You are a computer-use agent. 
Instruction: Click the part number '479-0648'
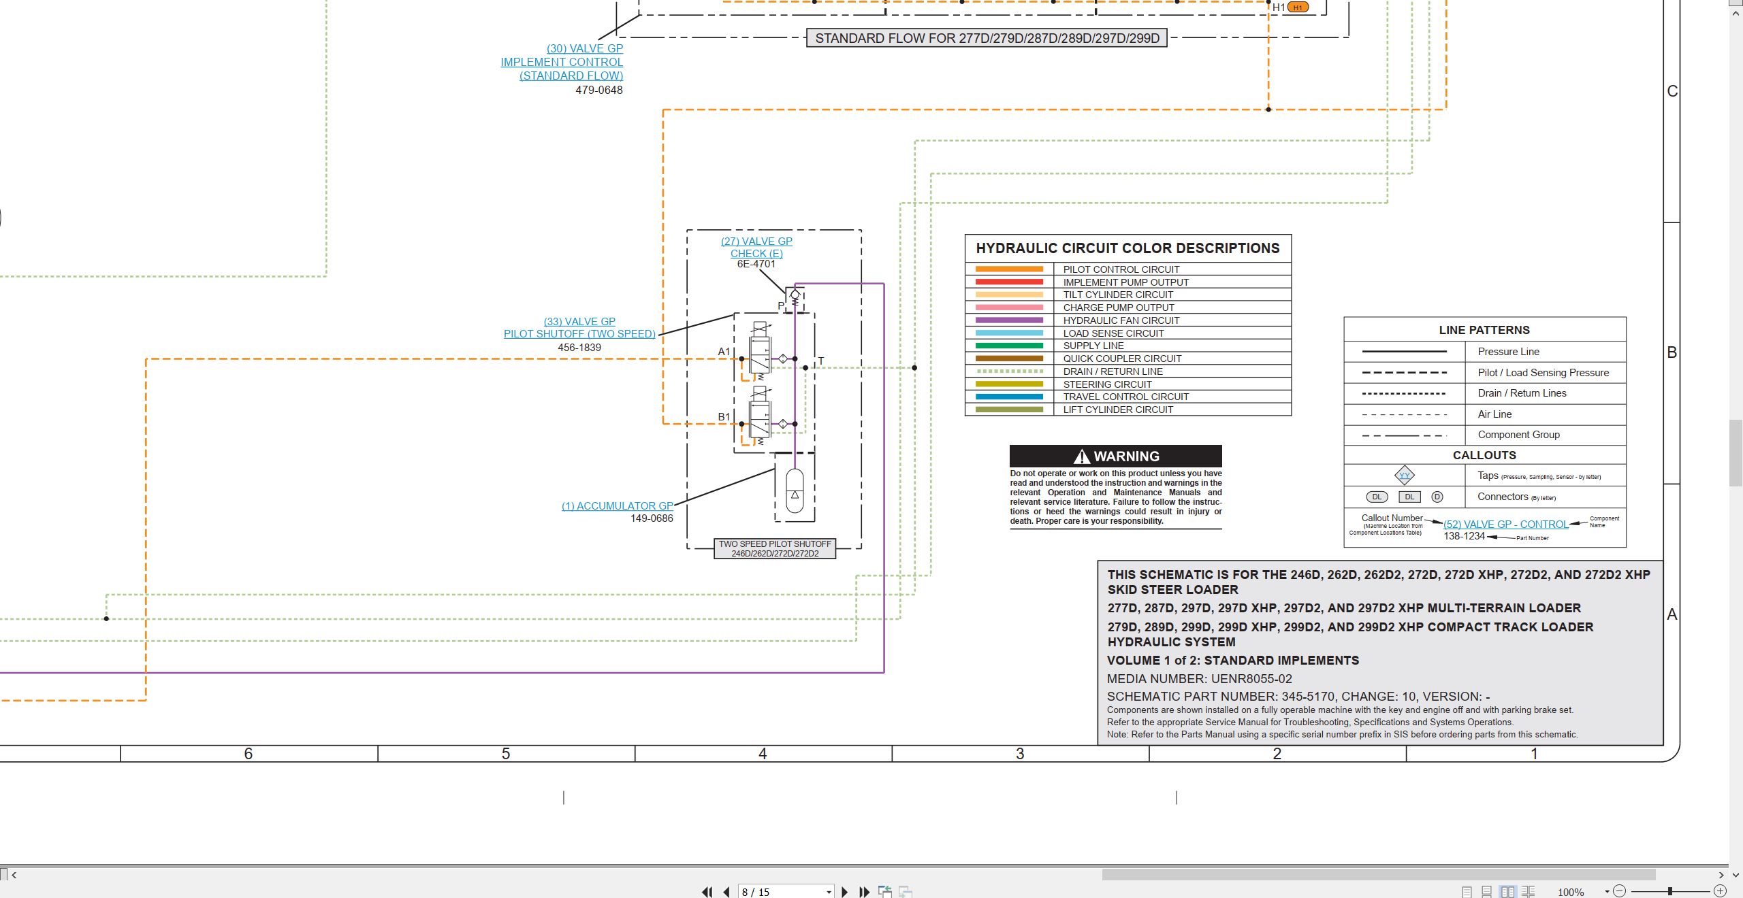coord(598,90)
